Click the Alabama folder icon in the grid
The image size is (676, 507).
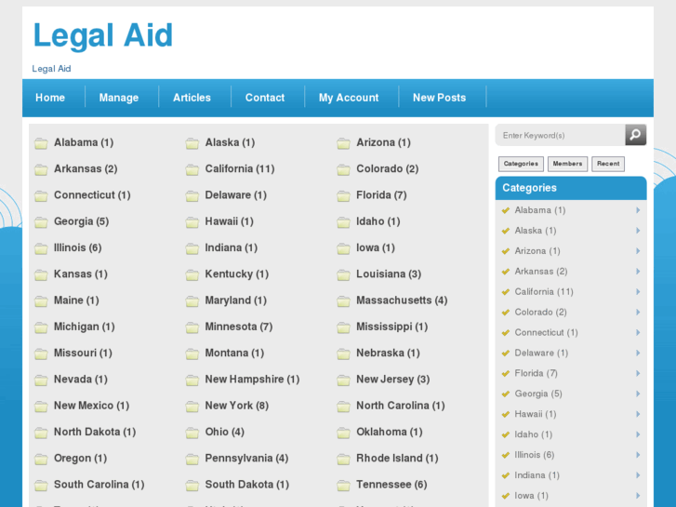pyautogui.click(x=41, y=143)
